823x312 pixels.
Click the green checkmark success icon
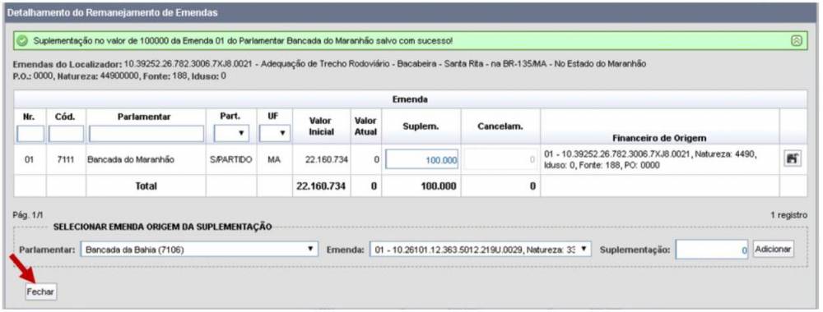[x=22, y=41]
